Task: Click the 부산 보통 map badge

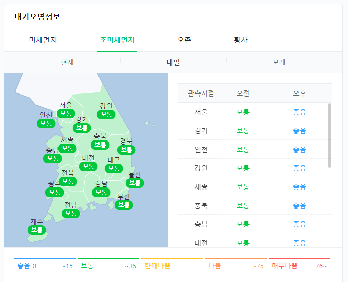Action: pos(124,205)
